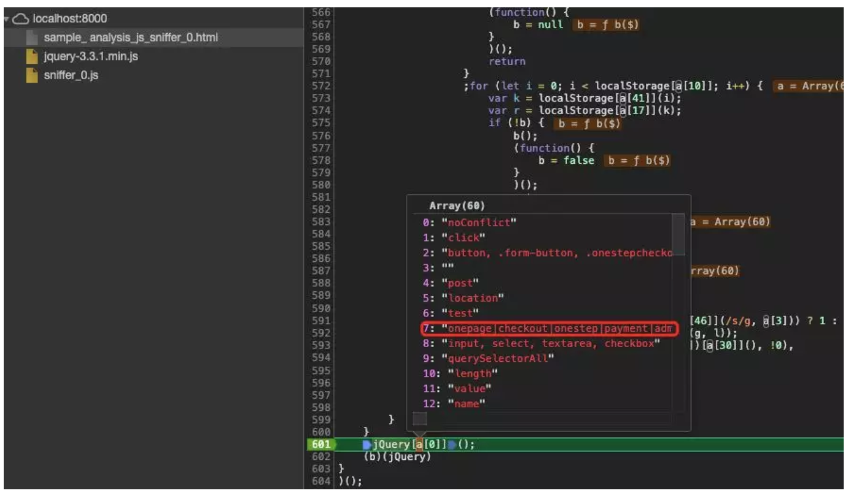Viewport: 851px width, 493px height.
Task: Click the inline value badge on line 578
Action: click(x=639, y=161)
